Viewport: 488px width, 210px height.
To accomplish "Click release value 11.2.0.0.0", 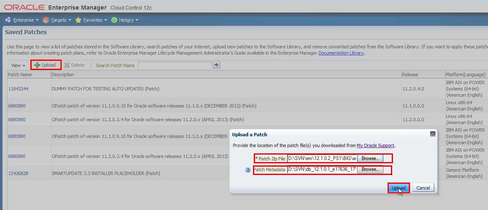I will coord(413,120).
